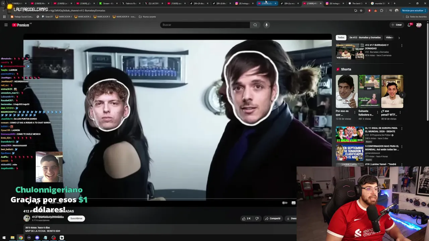Screen dimensions: 429x241
Task: Go to the YouTube Premium home logo
Action: [21, 25]
